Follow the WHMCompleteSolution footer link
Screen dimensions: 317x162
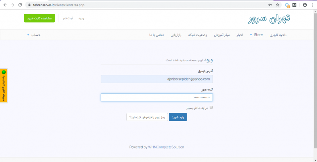pyautogui.click(x=166, y=147)
